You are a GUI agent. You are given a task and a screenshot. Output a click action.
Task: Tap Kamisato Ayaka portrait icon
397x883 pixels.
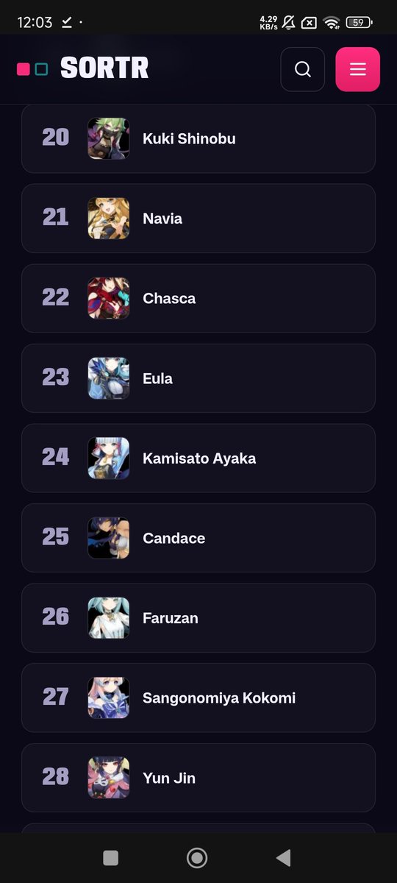[x=109, y=458]
